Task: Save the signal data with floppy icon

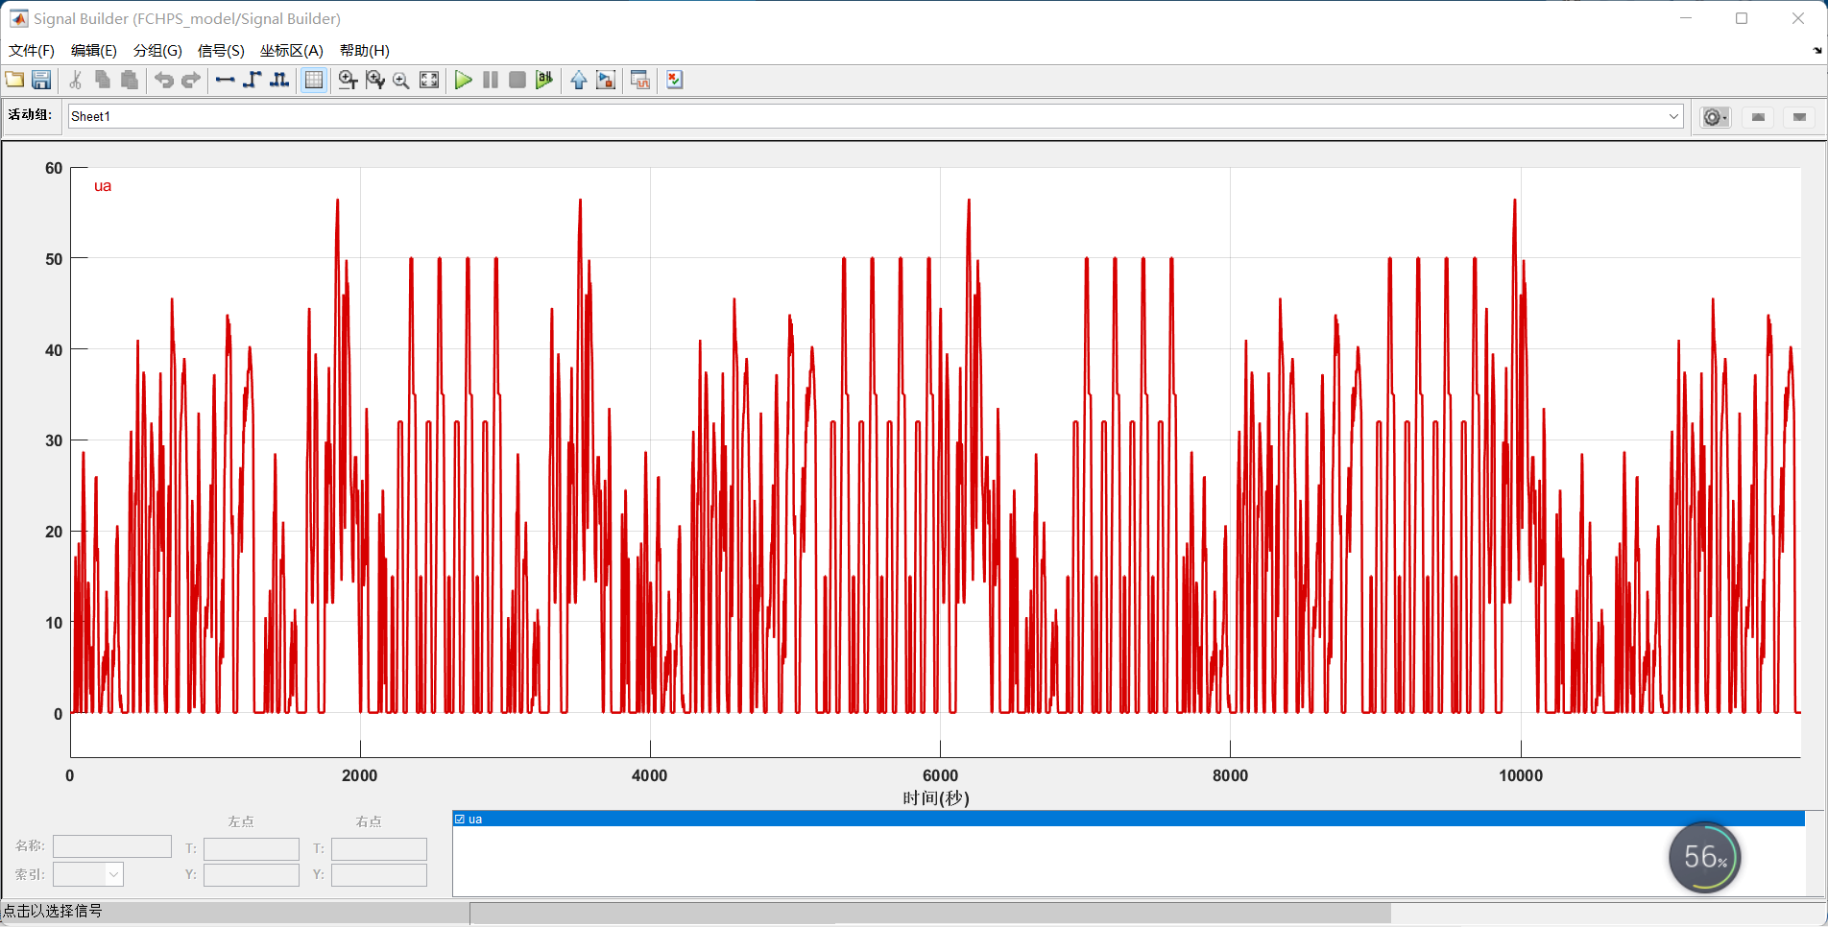Action: coord(41,80)
